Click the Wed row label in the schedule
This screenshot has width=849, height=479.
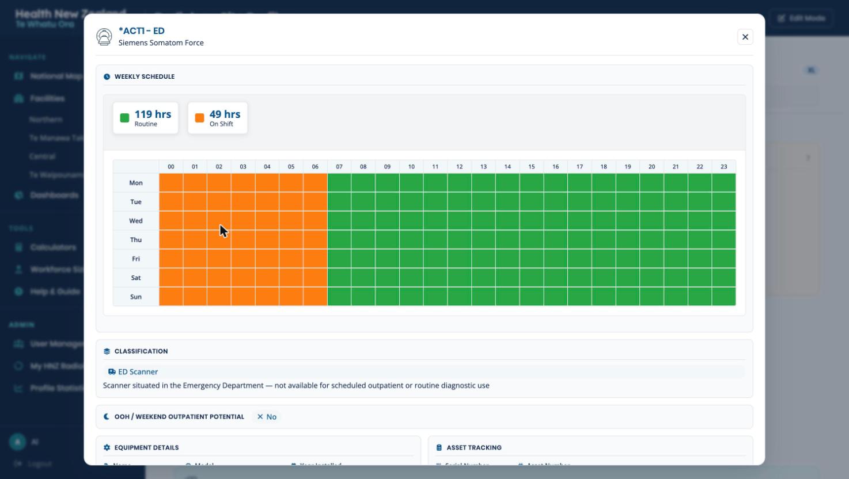pyautogui.click(x=136, y=221)
